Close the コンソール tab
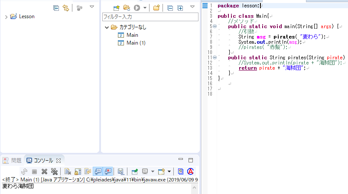Image resolution: width=348 pixels, height=194 pixels. 59,160
